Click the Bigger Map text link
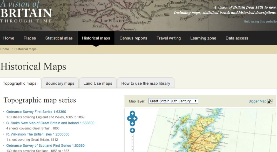 click(x=257, y=101)
